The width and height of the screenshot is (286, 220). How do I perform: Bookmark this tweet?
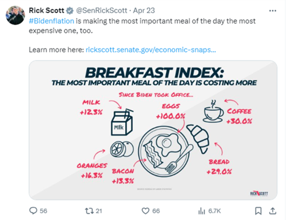click(258, 211)
